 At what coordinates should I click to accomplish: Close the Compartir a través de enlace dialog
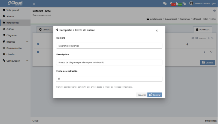point(157,31)
